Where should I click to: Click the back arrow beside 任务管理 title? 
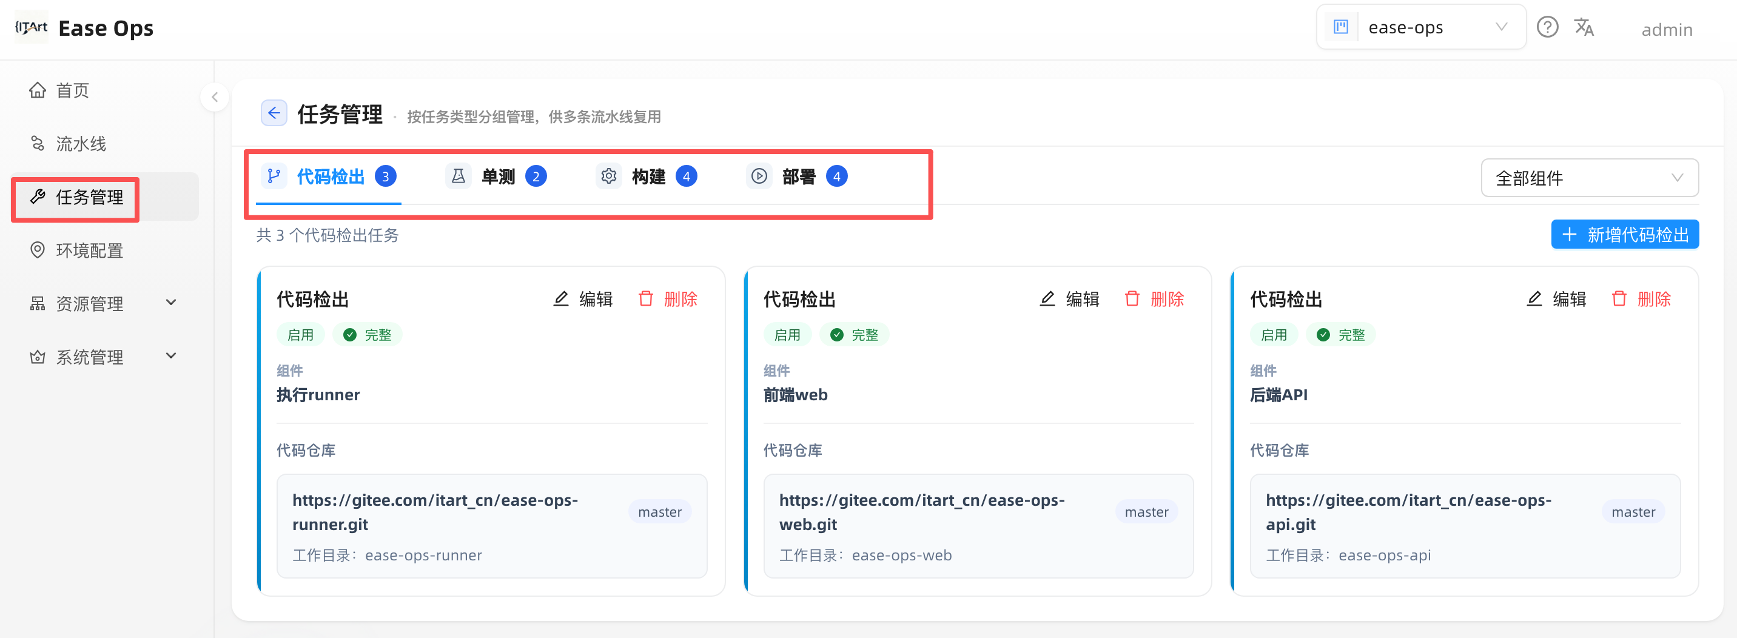click(274, 113)
